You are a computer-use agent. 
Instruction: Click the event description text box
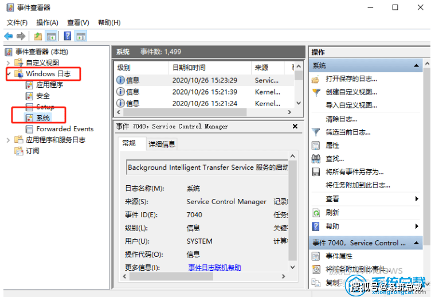(207, 167)
